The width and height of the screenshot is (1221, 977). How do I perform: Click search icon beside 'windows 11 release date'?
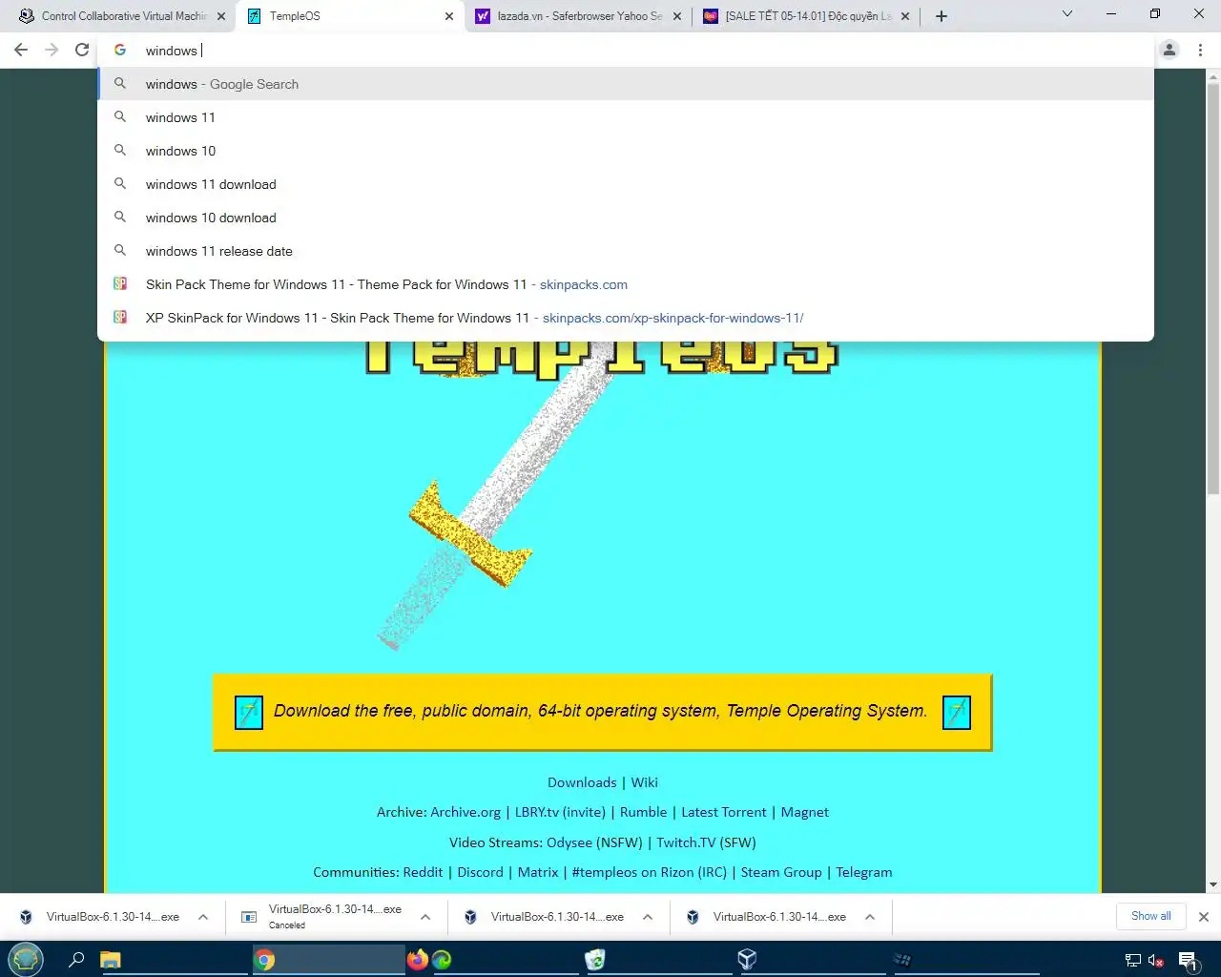(x=120, y=250)
